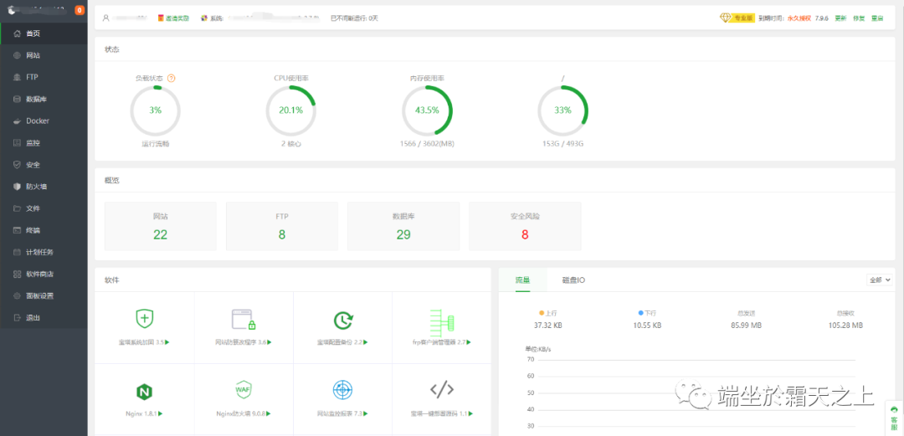904x436 pixels.
Task: Click the 安全风险 count card
Action: tap(525, 226)
